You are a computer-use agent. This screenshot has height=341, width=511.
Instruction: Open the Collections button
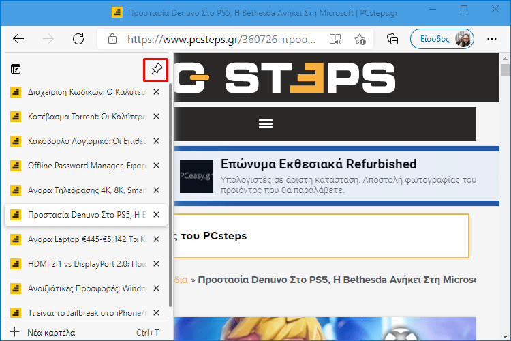392,39
